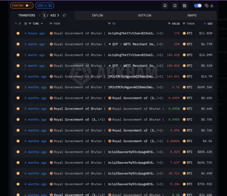
Task: Click the USD ≥ $1 filter pill
Action: coord(45,6)
